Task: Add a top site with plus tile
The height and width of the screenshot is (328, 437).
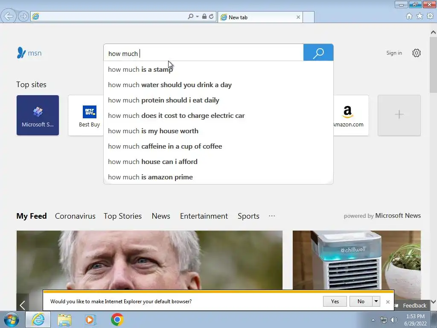Action: (x=399, y=115)
